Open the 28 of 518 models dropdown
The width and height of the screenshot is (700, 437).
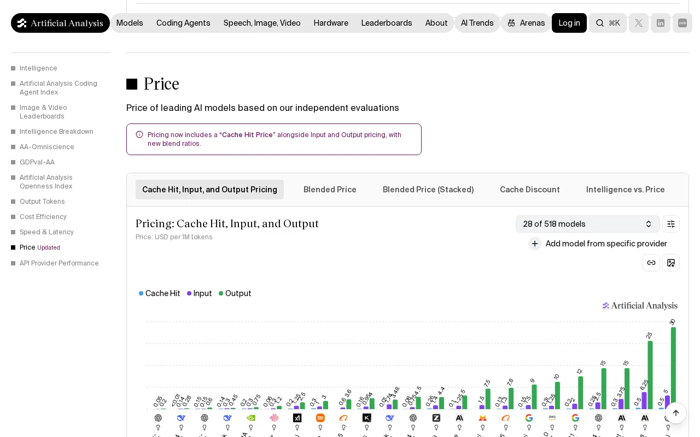point(588,224)
